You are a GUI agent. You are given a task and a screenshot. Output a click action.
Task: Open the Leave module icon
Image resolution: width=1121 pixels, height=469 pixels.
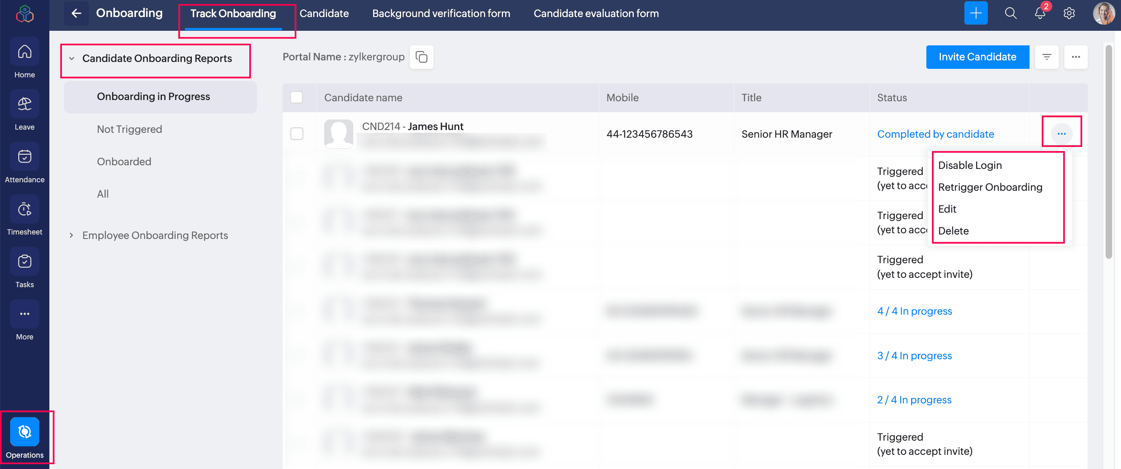point(24,104)
